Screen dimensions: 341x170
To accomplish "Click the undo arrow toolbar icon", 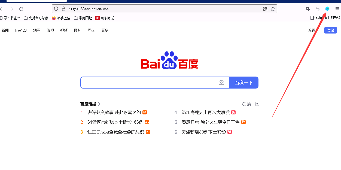I will [318, 9].
